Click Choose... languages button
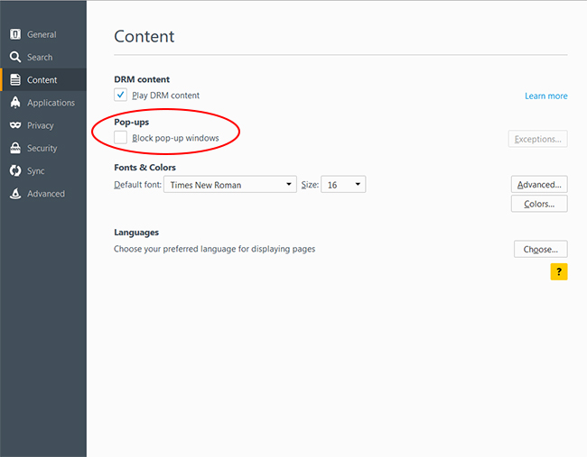The height and width of the screenshot is (457, 587). pyautogui.click(x=541, y=249)
